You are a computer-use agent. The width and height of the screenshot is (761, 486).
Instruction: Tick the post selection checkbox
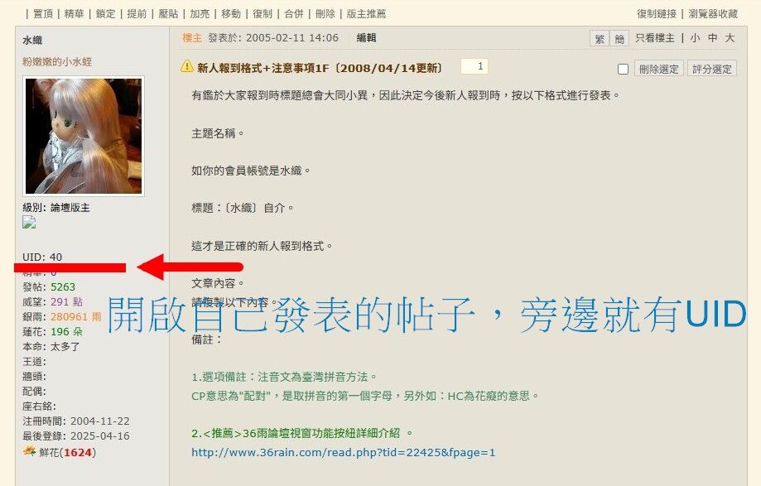(623, 70)
